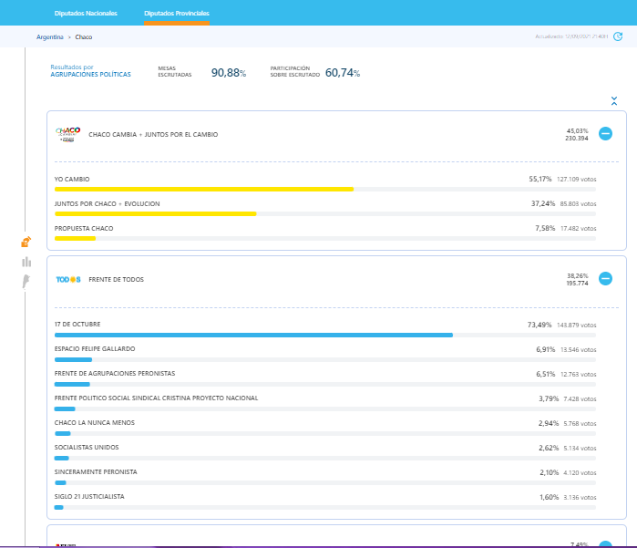Open the bar chart view icon
The image size is (637, 548).
(x=26, y=262)
